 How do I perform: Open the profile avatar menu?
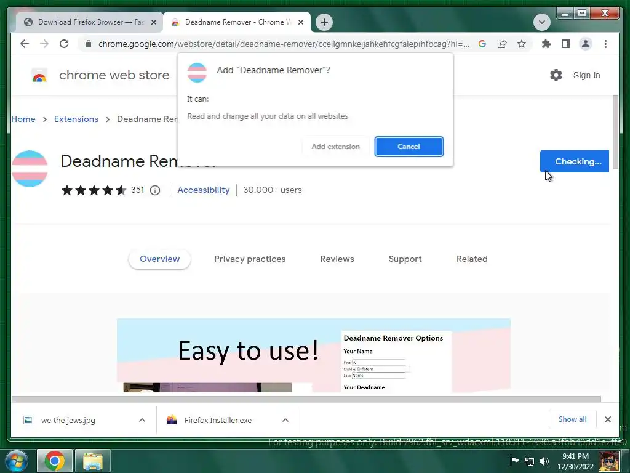[586, 44]
